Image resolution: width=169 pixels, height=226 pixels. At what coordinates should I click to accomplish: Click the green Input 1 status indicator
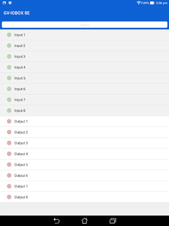[x=9, y=35]
